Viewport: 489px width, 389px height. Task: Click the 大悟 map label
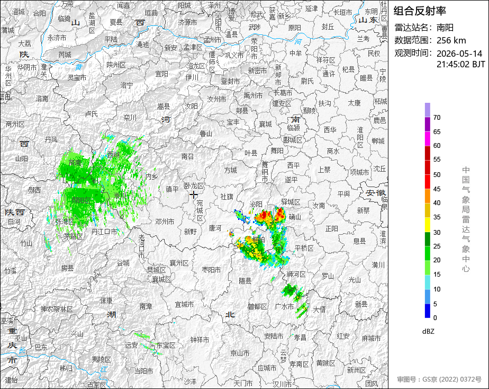point(319,310)
